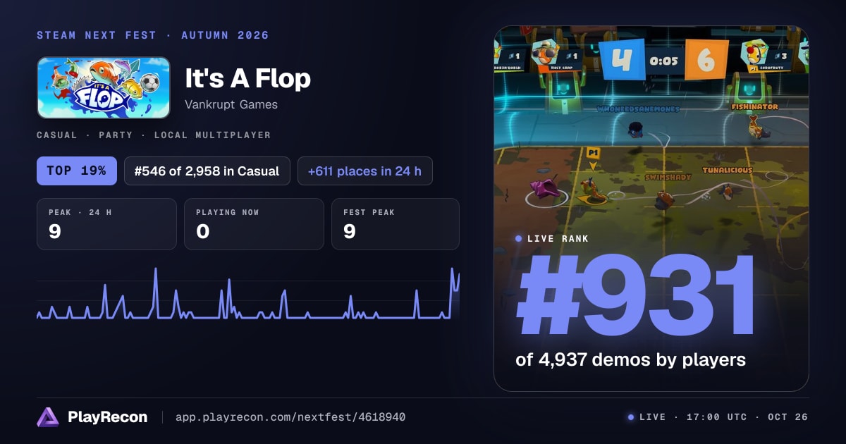846x444 pixels.
Task: Click the Casual · Party · Local Multiplayer tags
Action: coord(154,135)
